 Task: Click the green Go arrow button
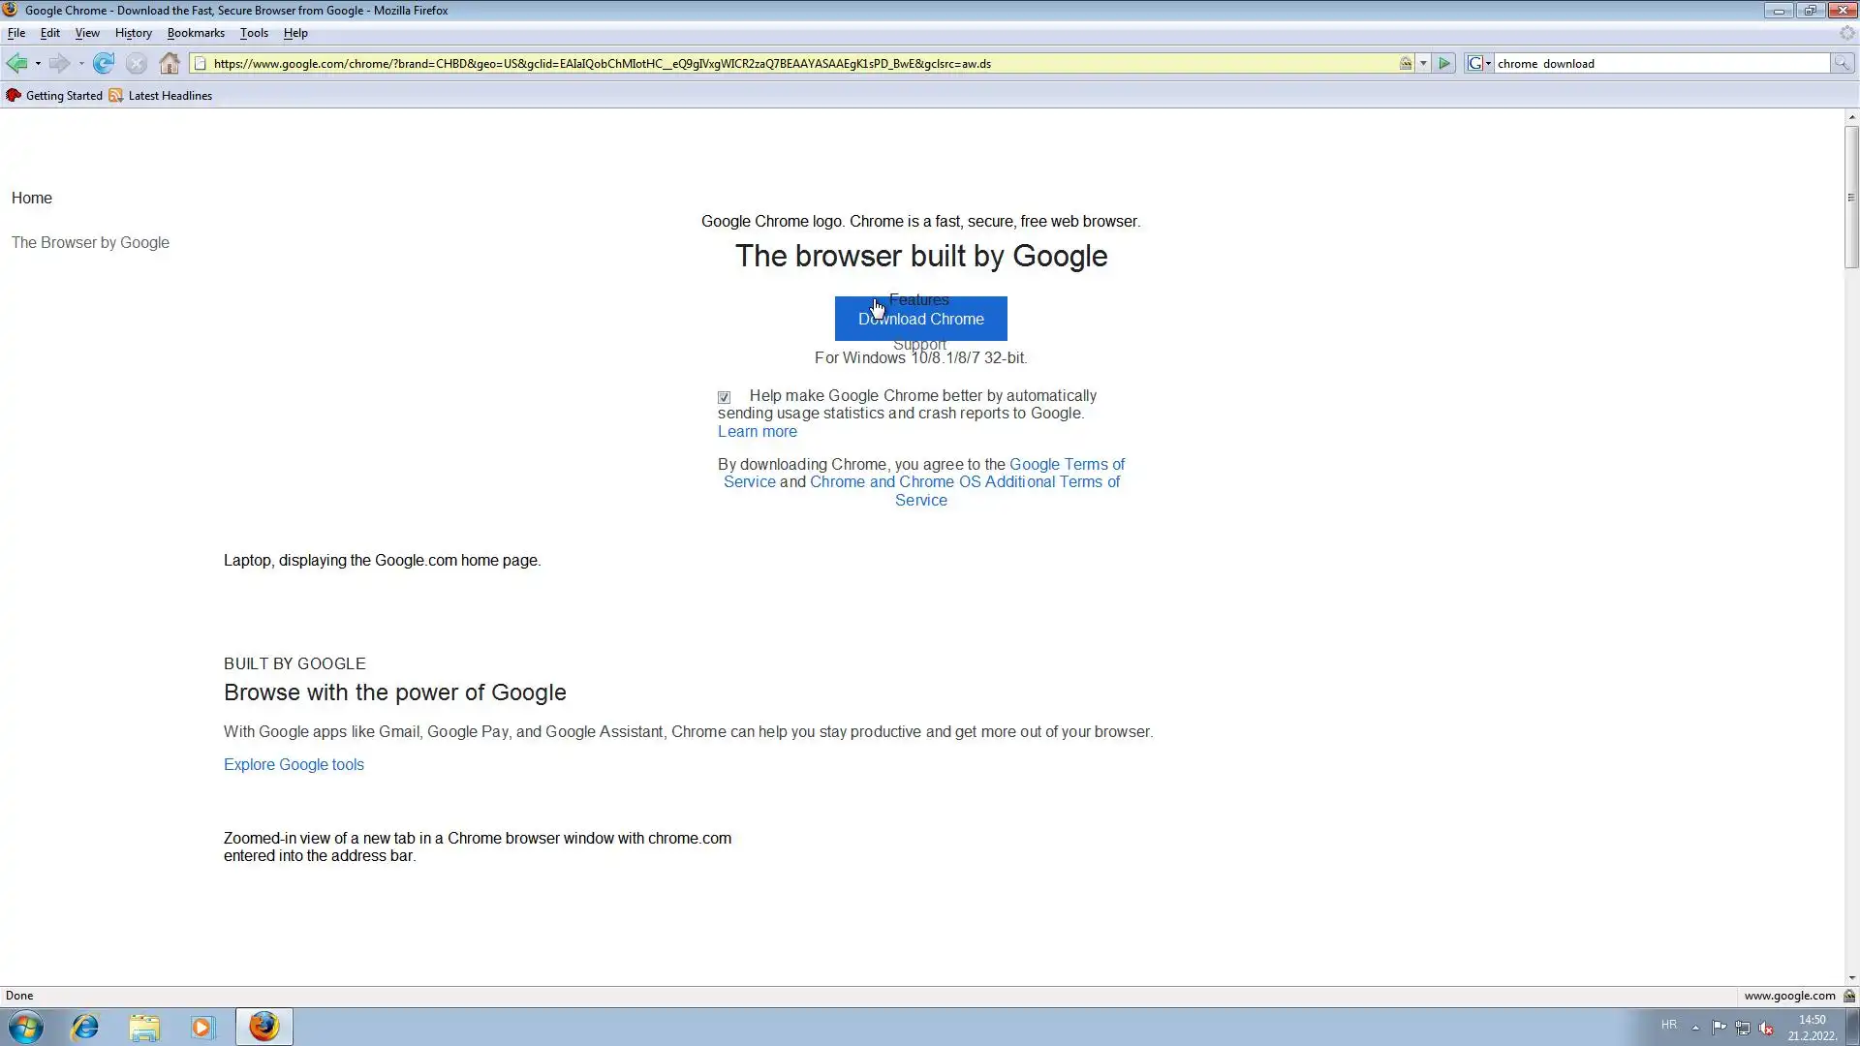tap(1444, 64)
